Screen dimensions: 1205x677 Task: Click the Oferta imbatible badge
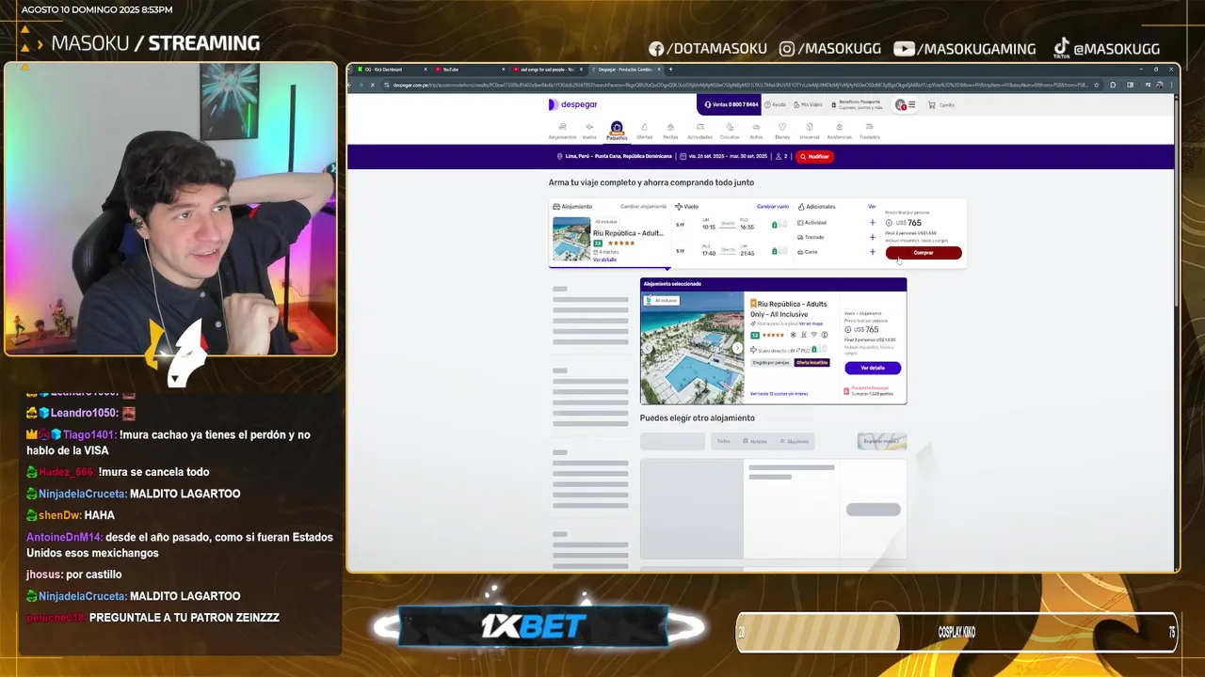(x=812, y=362)
